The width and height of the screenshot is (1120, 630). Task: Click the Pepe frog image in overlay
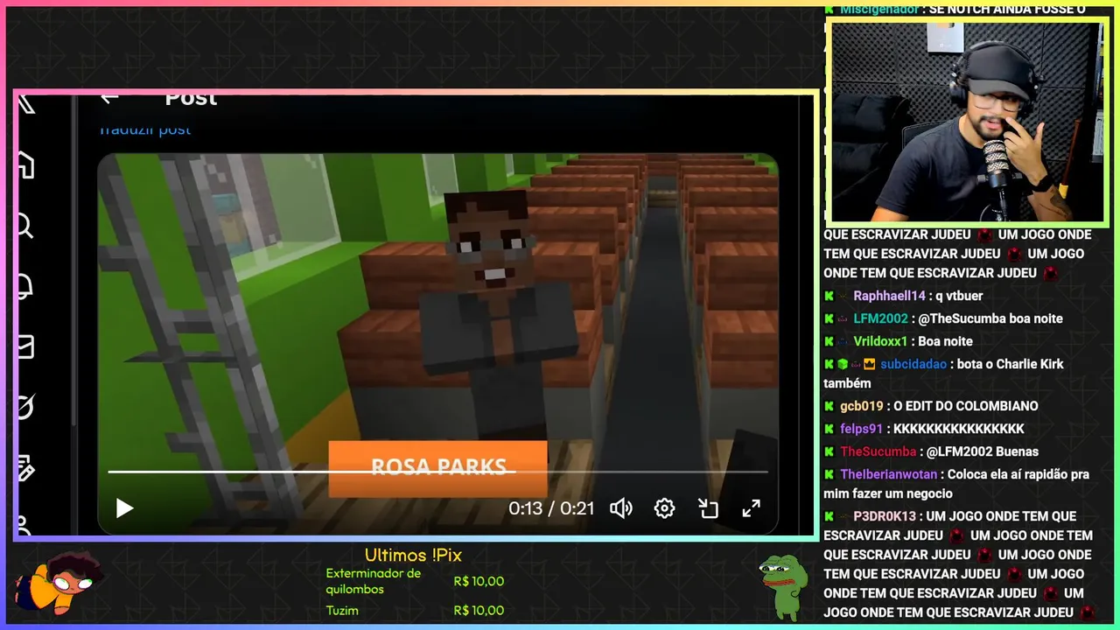tap(783, 585)
